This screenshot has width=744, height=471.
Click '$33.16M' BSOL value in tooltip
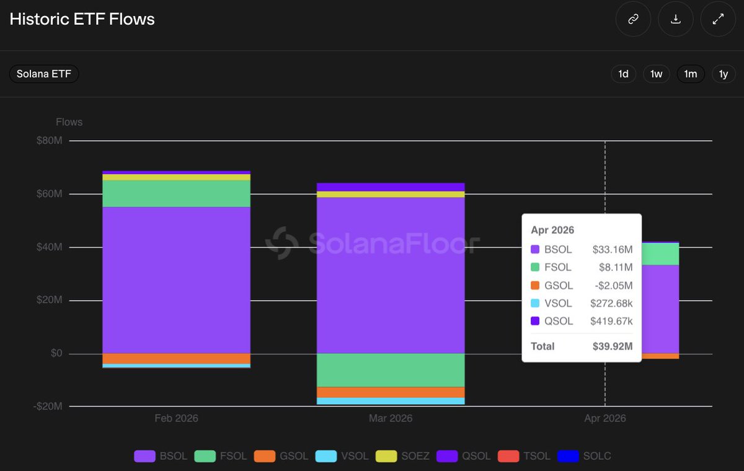pos(613,250)
